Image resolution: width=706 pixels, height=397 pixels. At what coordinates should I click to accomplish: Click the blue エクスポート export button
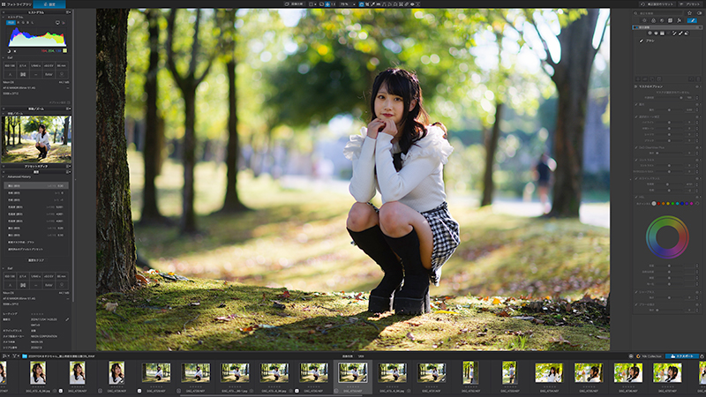[681, 356]
